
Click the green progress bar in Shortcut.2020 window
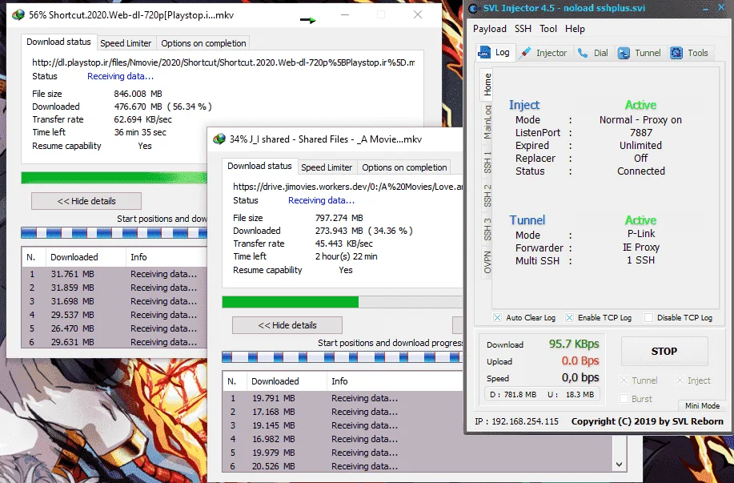(114, 178)
